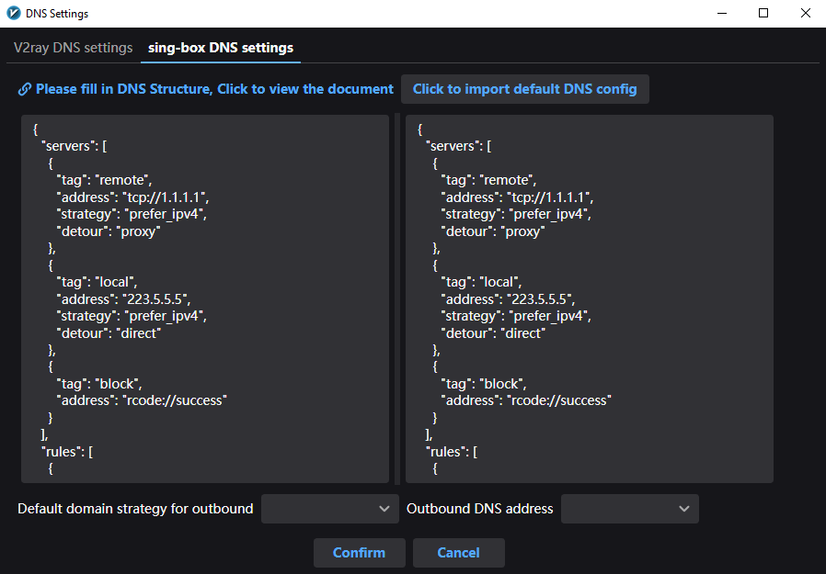Close the DNS Settings window
Image resolution: width=826 pixels, height=574 pixels.
(x=805, y=13)
